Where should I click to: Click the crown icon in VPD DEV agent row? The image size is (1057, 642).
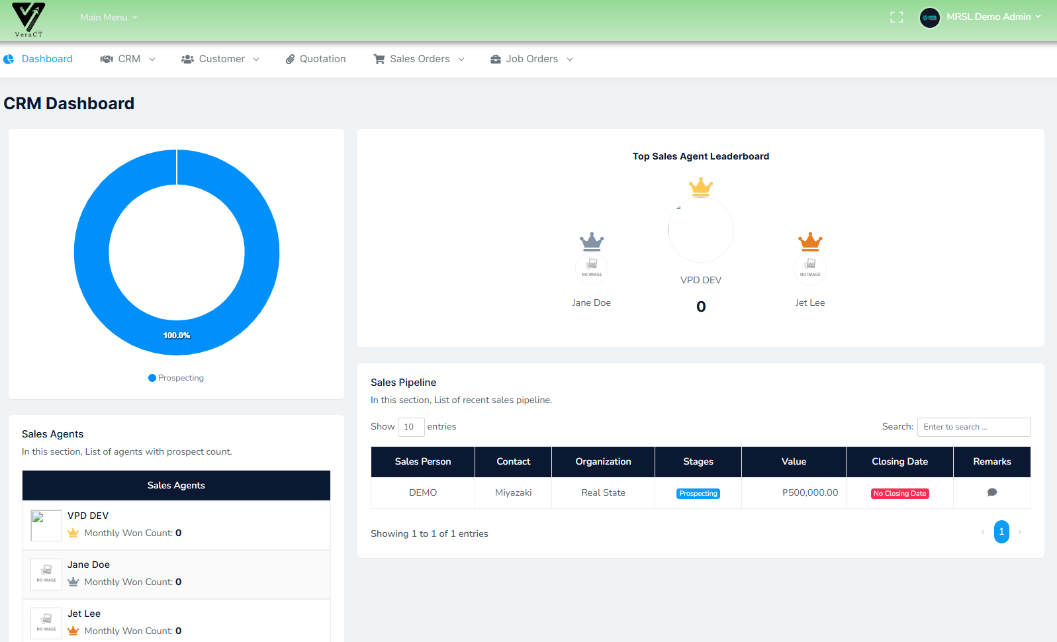[73, 533]
